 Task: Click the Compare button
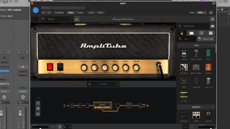pyautogui.click(x=59, y=13)
